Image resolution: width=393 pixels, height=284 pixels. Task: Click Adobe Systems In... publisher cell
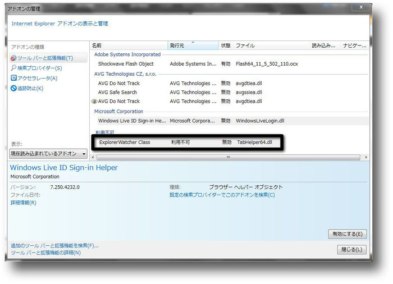[x=193, y=64]
